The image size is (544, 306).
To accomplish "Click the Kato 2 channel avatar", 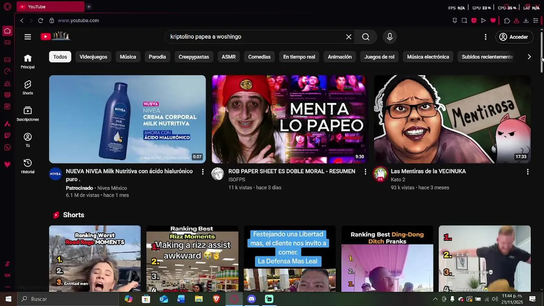I will click(380, 174).
